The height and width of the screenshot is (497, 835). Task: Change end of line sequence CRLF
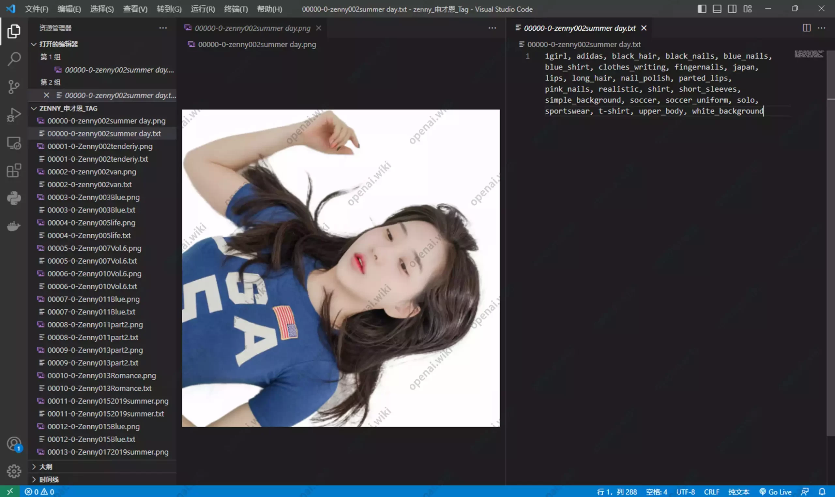click(711, 492)
